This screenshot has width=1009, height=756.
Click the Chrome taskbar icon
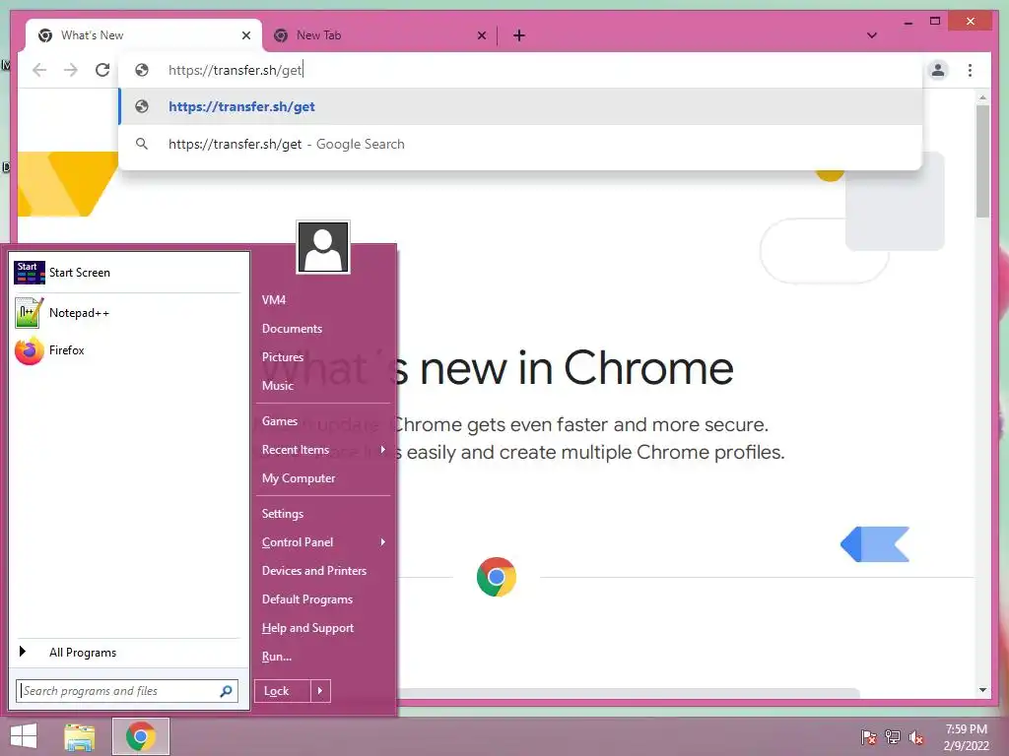point(141,736)
